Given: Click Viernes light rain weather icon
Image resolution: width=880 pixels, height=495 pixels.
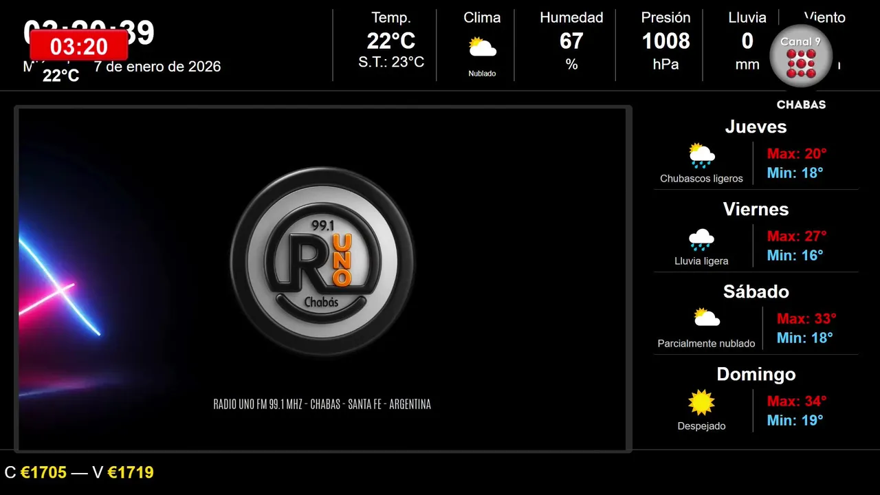Looking at the screenshot, I should click(x=701, y=239).
